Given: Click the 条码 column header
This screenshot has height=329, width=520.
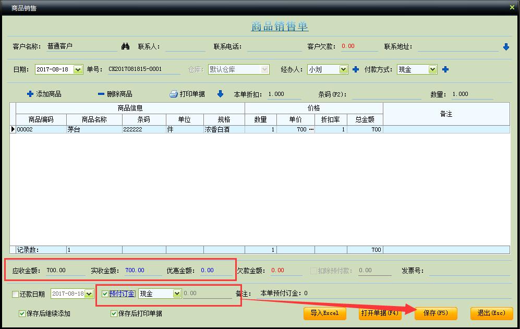Looking at the screenshot, I should (x=144, y=119).
